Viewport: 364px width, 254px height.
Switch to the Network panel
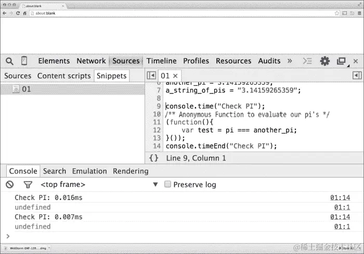point(91,61)
